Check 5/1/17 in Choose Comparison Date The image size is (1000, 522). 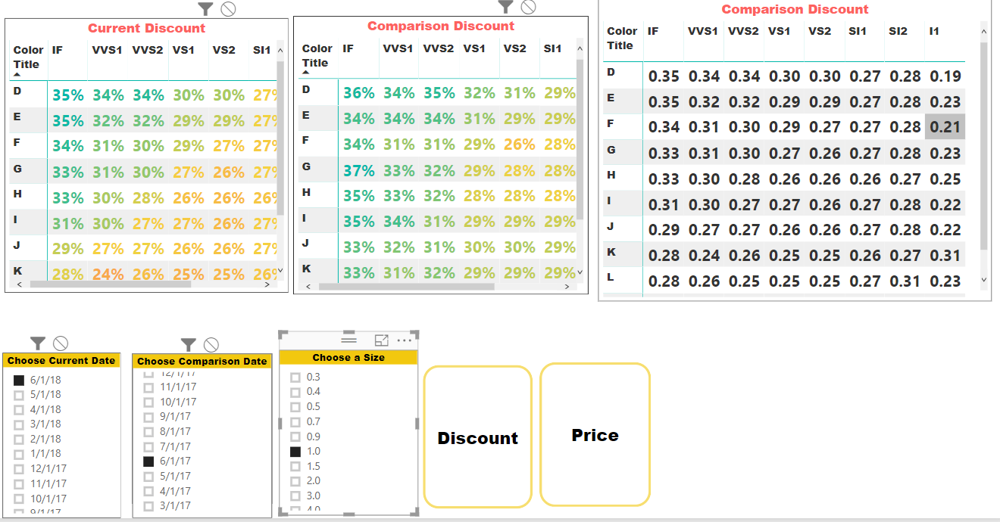coord(148,476)
